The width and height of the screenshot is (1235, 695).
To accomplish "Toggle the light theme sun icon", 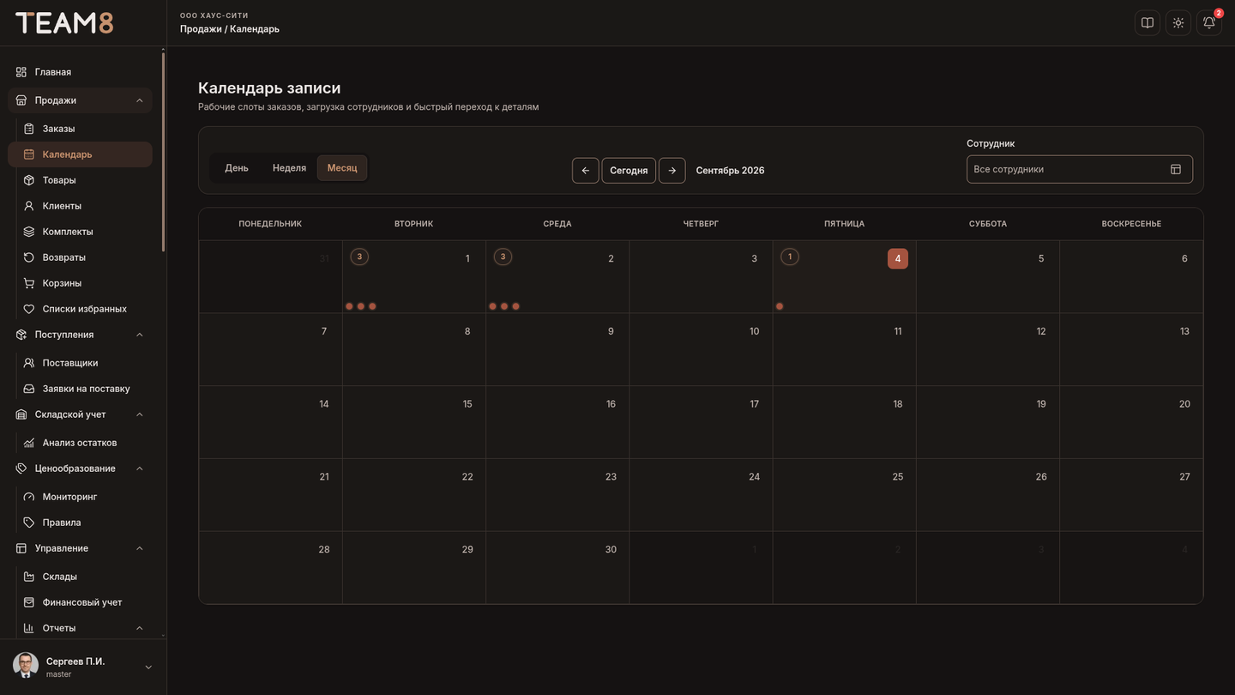I will tap(1178, 23).
